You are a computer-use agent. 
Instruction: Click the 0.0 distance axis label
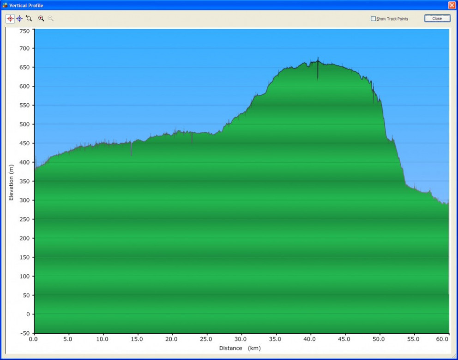pyautogui.click(x=34, y=339)
